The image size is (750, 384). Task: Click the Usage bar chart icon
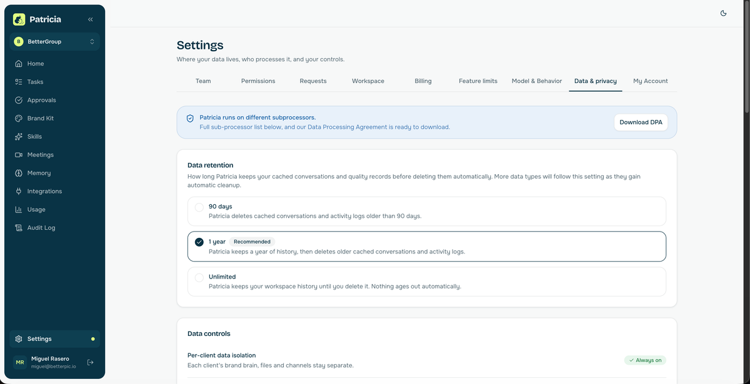point(19,210)
